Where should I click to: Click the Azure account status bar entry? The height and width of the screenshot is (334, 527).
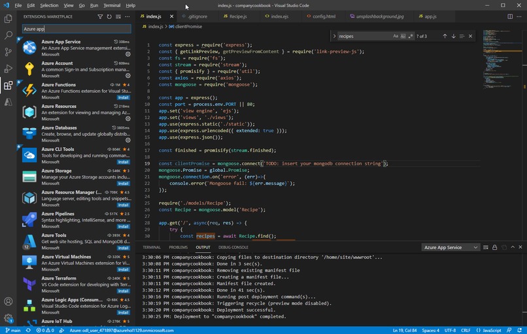[122, 330]
